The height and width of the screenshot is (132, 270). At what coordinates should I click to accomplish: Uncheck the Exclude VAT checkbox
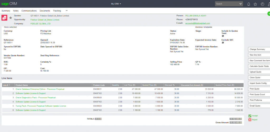tap(223, 43)
